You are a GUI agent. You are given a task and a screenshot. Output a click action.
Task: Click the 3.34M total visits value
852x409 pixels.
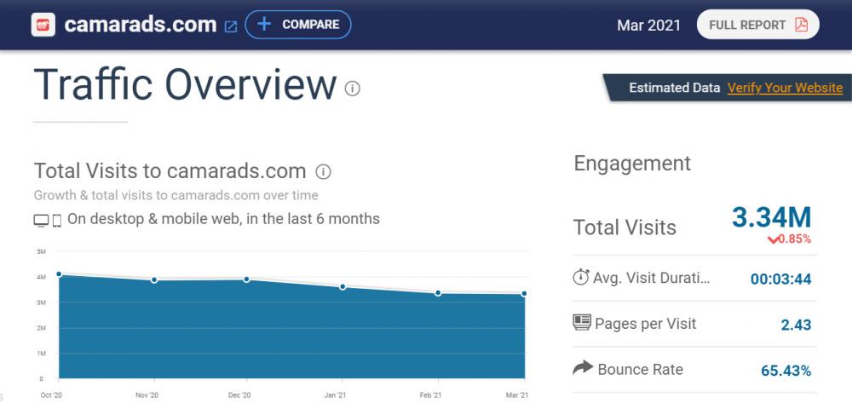[771, 217]
